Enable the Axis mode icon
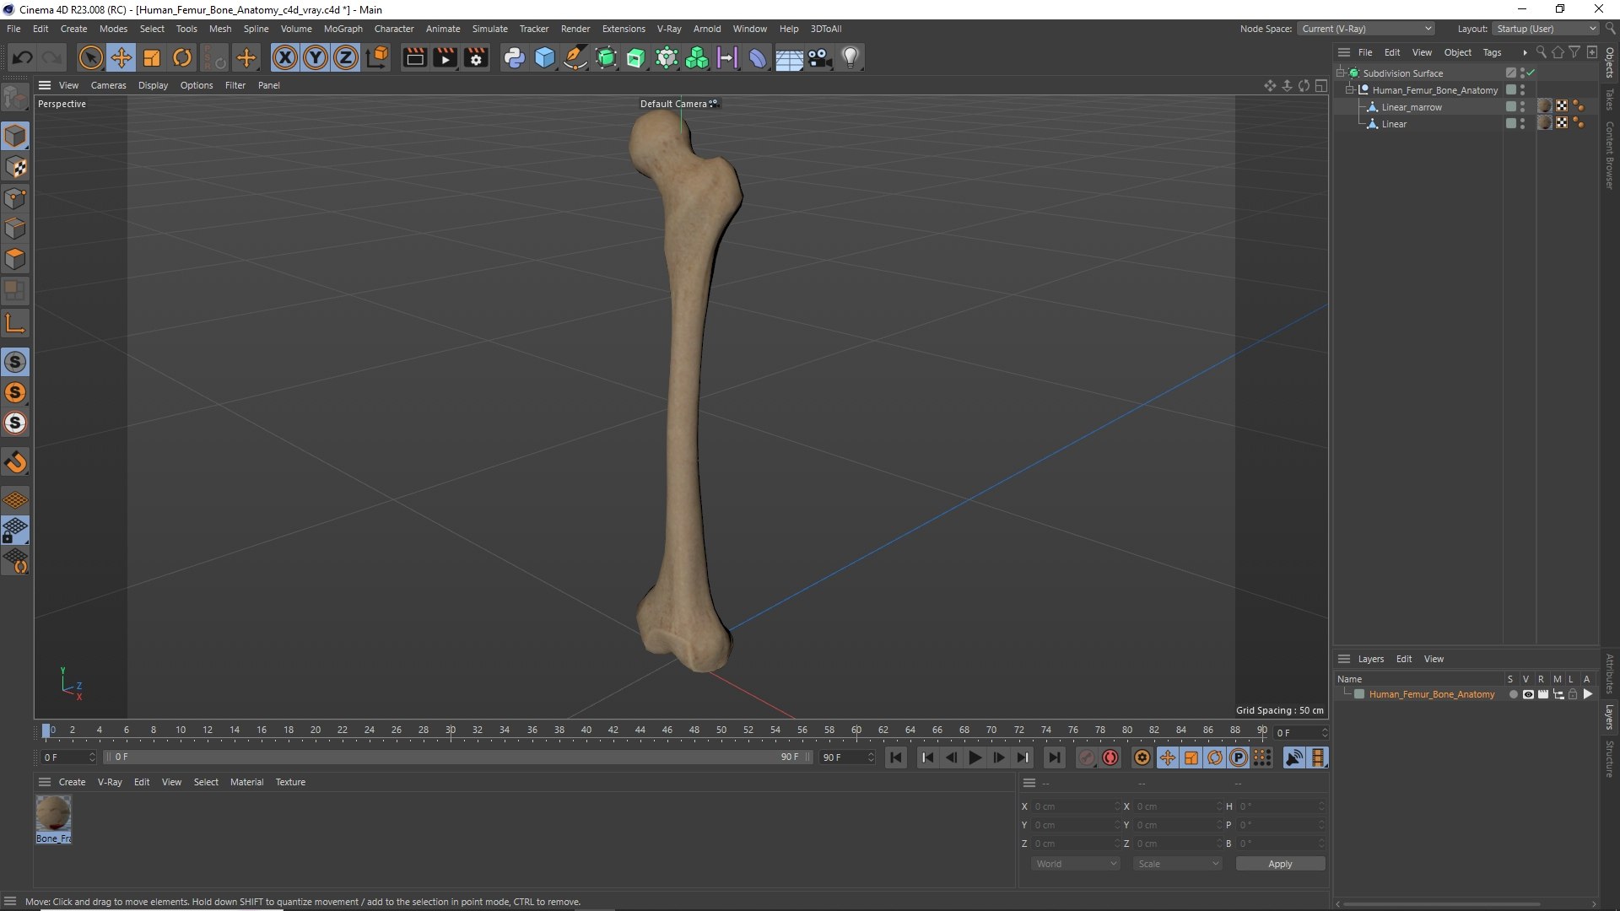Image resolution: width=1620 pixels, height=911 pixels. point(15,323)
